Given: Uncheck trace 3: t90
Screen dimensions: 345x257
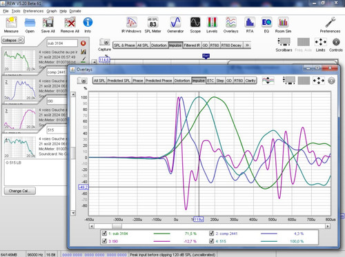Looking at the screenshot, I should 104,241.
